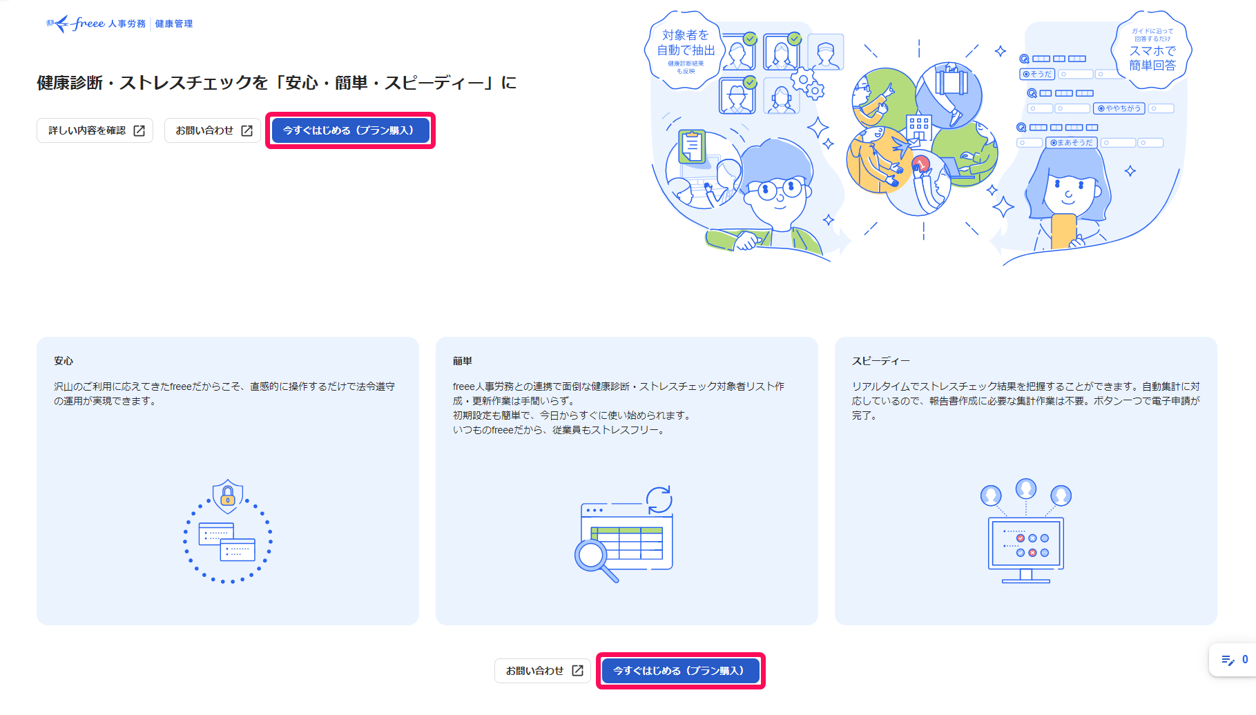Click the external-link icon on top お問い合わせ
This screenshot has width=1256, height=715.
point(247,130)
